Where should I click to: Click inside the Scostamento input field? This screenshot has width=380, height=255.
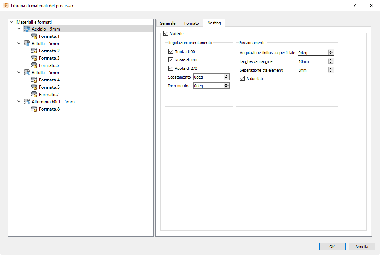209,77
